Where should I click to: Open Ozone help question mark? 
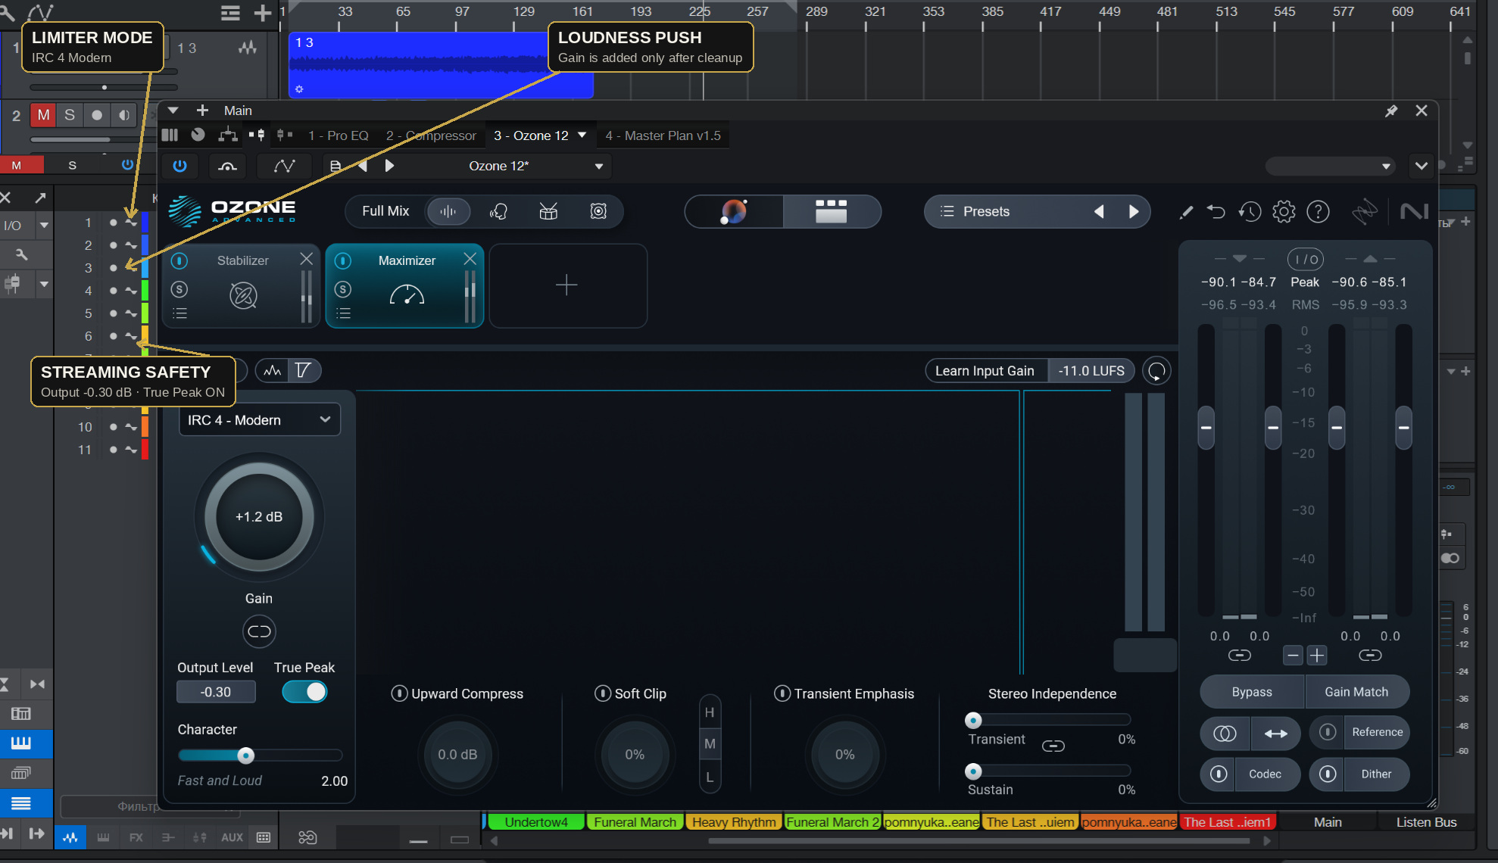click(x=1318, y=212)
